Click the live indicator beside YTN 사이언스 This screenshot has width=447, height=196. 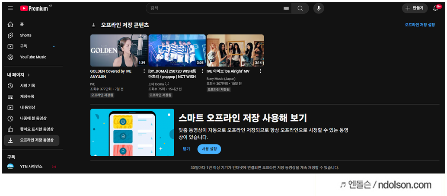[54, 167]
